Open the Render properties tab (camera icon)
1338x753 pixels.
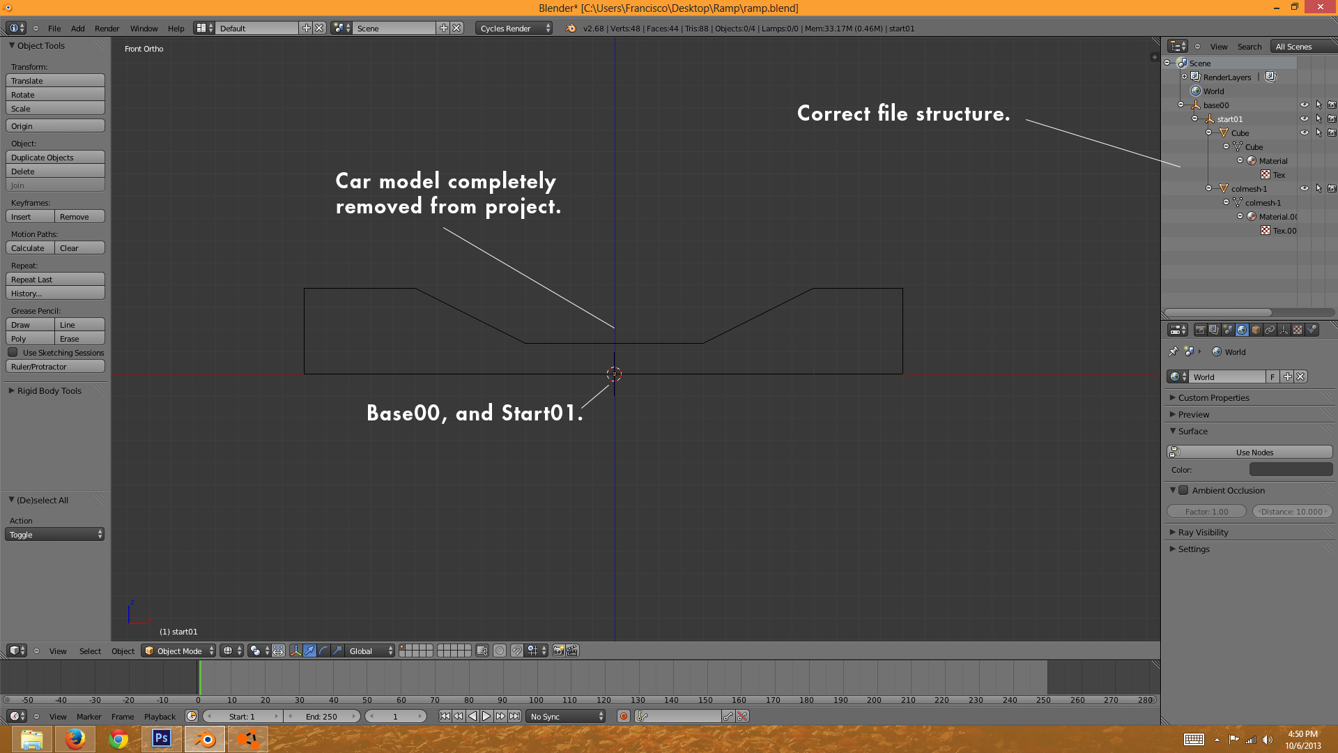pos(1200,330)
